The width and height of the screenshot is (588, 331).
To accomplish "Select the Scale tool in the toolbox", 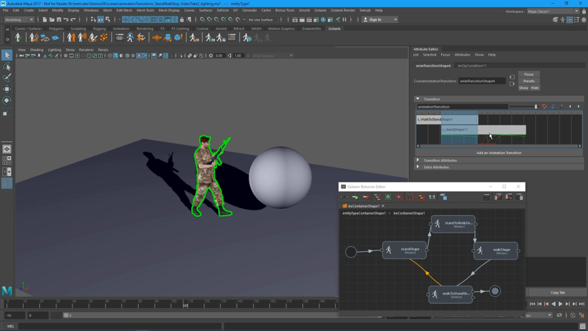I will [x=6, y=112].
